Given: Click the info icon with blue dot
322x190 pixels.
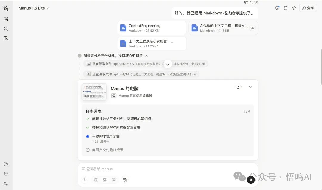Looking at the screenshot, I should coord(277,8).
